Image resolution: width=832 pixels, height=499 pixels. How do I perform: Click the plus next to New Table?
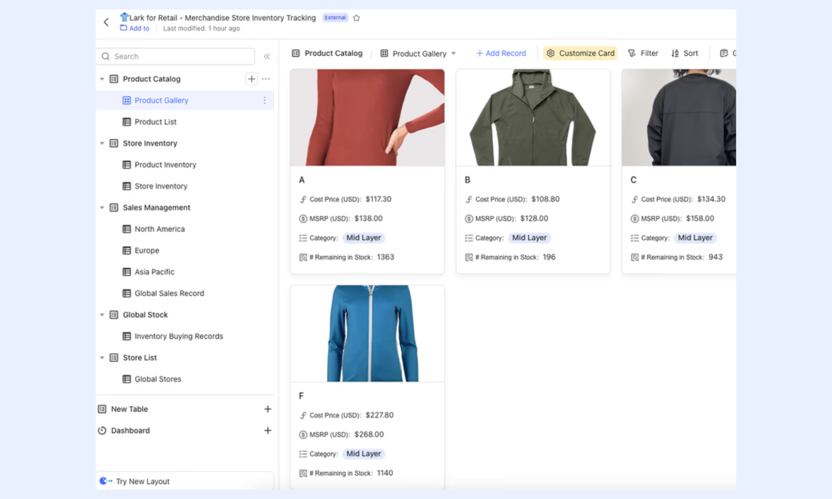[267, 409]
